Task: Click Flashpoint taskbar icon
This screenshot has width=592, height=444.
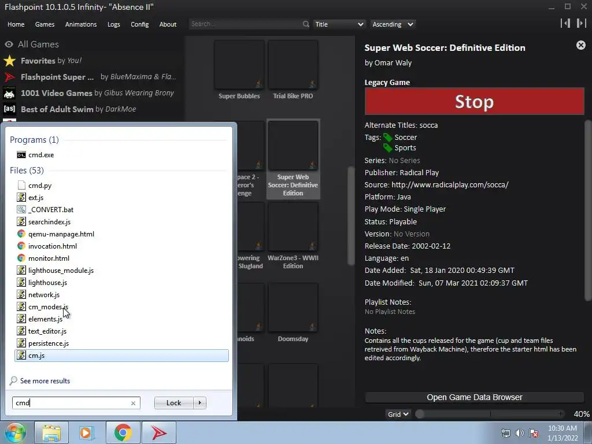Action: (158, 432)
